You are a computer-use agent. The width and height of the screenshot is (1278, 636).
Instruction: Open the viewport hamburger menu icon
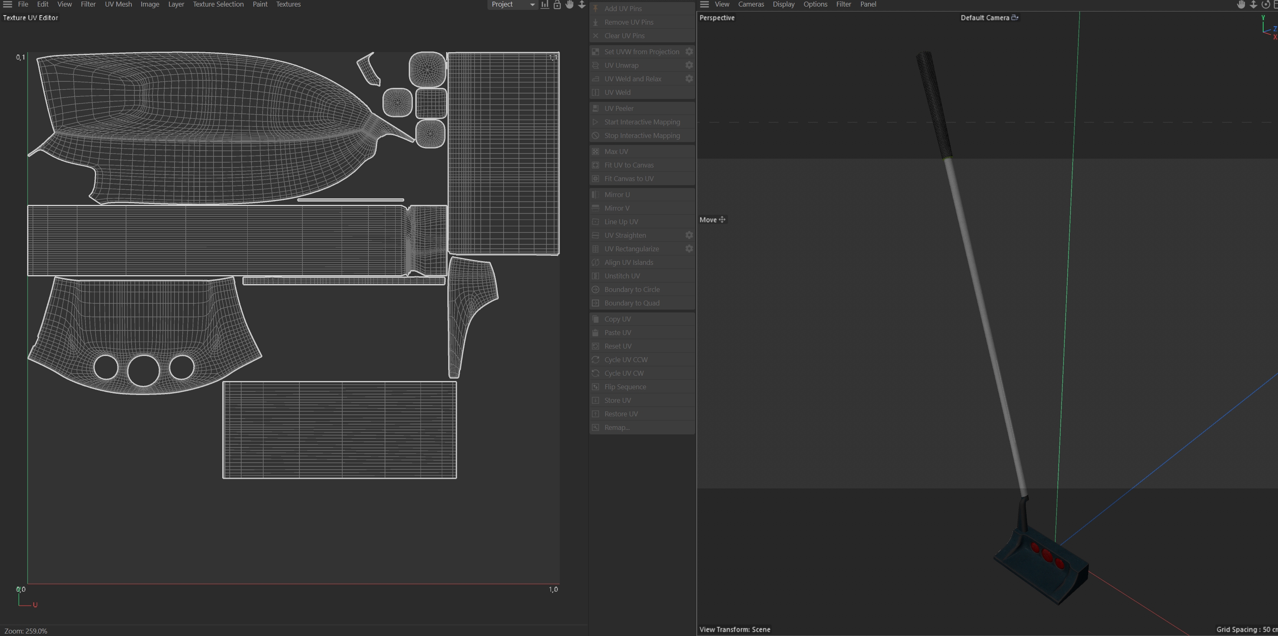tap(705, 5)
